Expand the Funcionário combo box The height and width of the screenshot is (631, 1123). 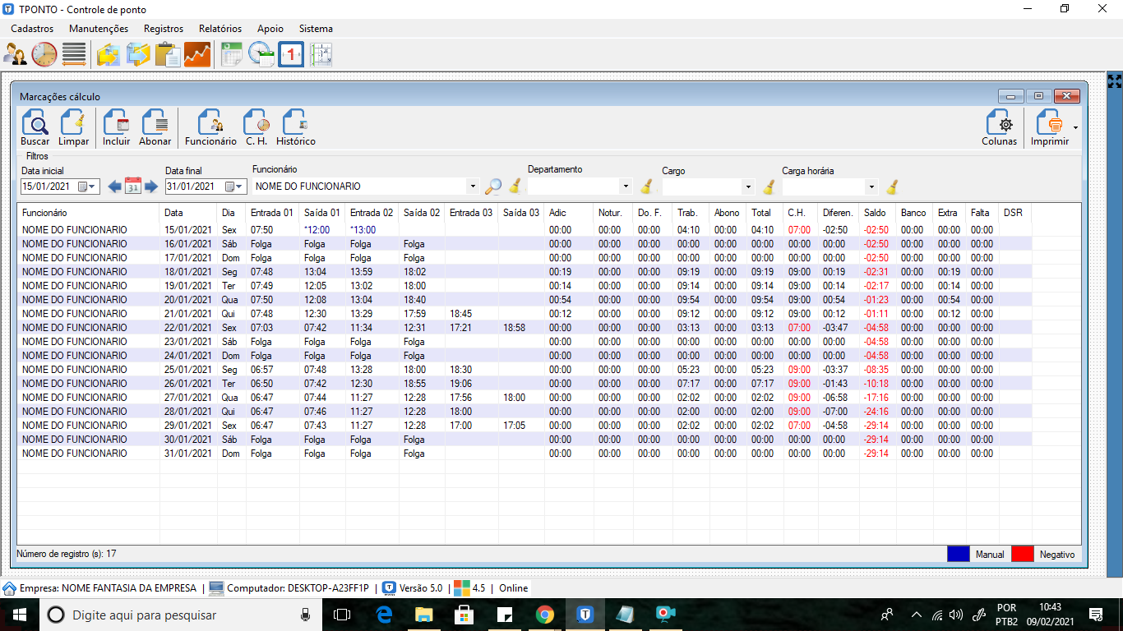pos(472,187)
